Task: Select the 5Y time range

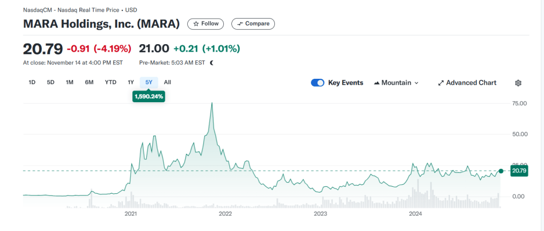Action: pos(149,82)
